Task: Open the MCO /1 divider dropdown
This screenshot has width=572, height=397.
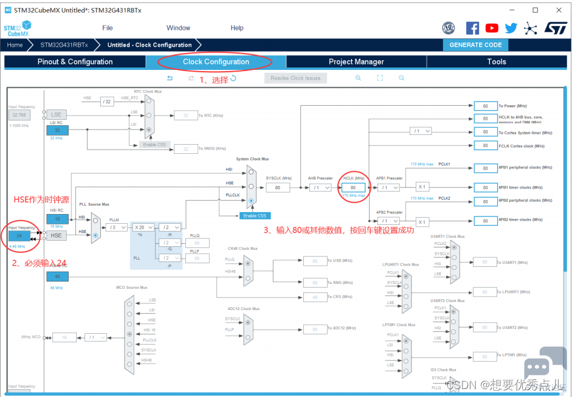Action: (95, 337)
